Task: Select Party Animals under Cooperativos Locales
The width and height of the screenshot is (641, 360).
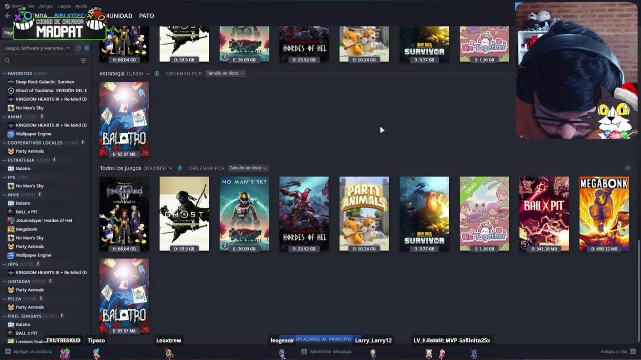Action: 30,151
